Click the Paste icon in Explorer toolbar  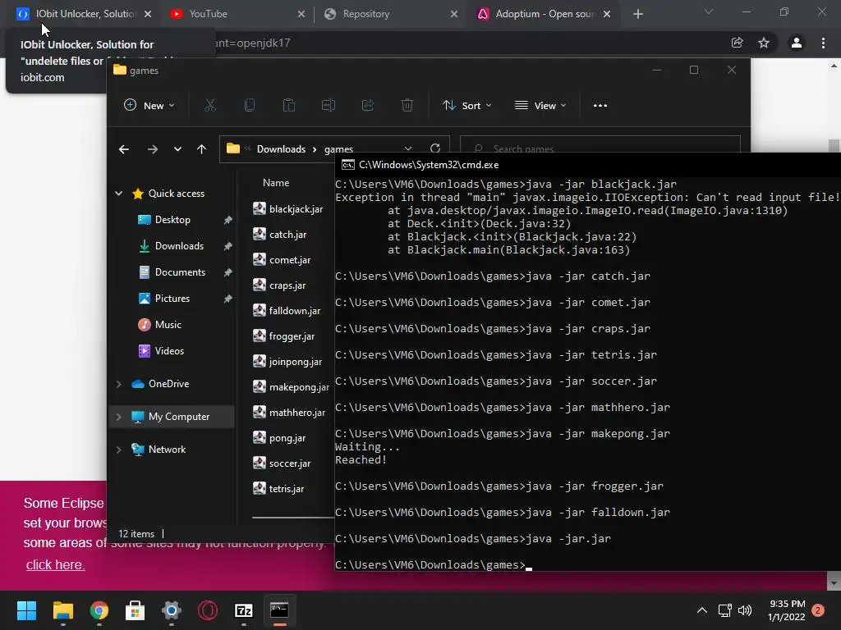pos(289,106)
